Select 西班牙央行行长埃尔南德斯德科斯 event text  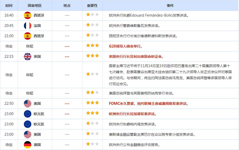click(x=143, y=36)
